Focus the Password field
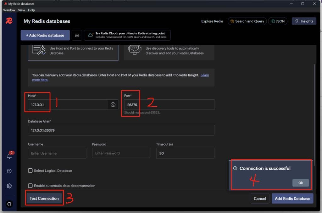The image size is (322, 213). point(121,153)
